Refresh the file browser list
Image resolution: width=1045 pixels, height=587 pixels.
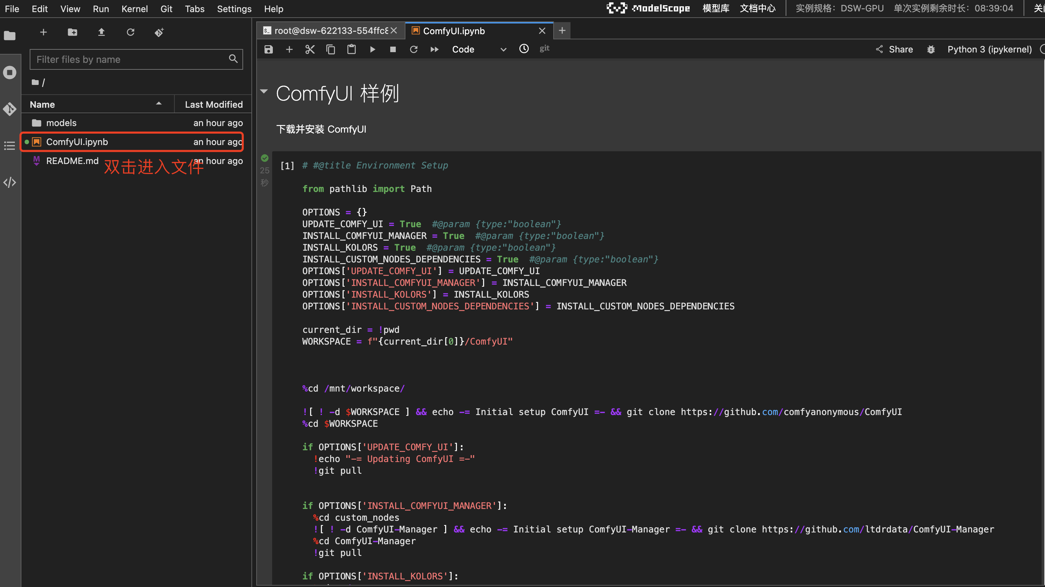click(x=130, y=32)
